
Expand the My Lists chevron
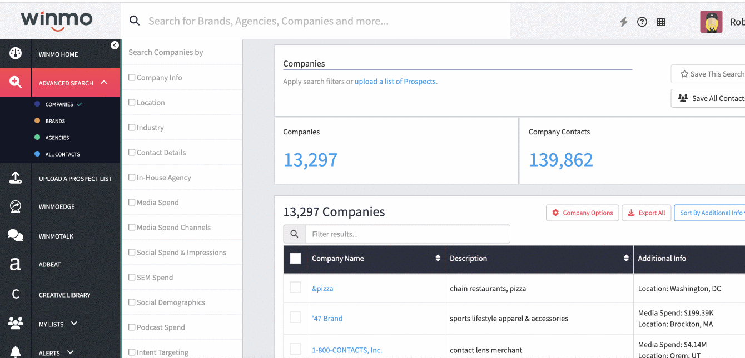click(74, 323)
